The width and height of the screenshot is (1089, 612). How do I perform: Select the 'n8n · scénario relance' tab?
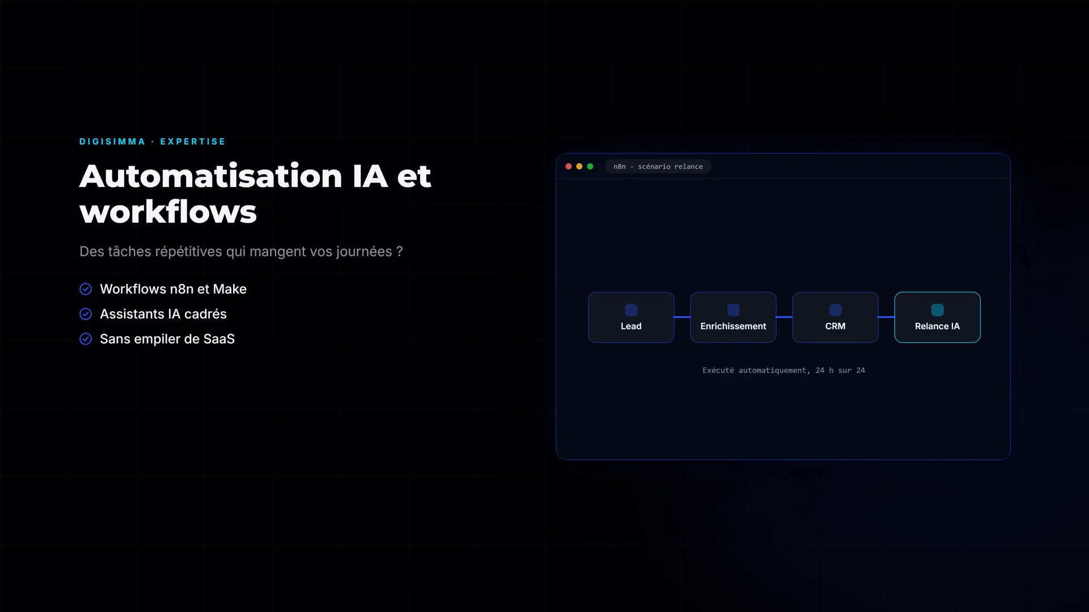pos(658,167)
